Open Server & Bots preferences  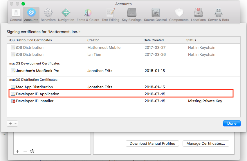[218, 15]
